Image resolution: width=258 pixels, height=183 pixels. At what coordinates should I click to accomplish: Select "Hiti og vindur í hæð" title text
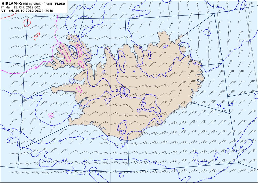coord(37,4)
